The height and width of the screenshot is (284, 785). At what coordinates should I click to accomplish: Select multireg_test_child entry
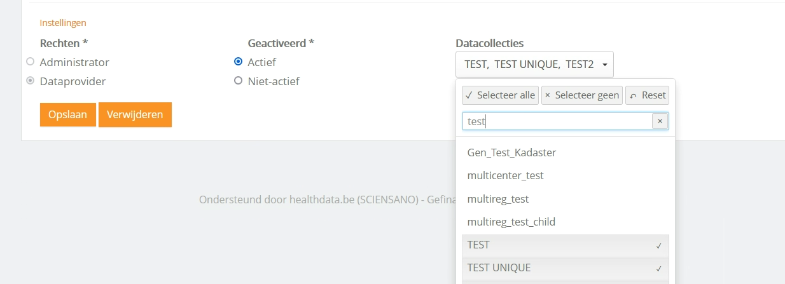click(511, 222)
